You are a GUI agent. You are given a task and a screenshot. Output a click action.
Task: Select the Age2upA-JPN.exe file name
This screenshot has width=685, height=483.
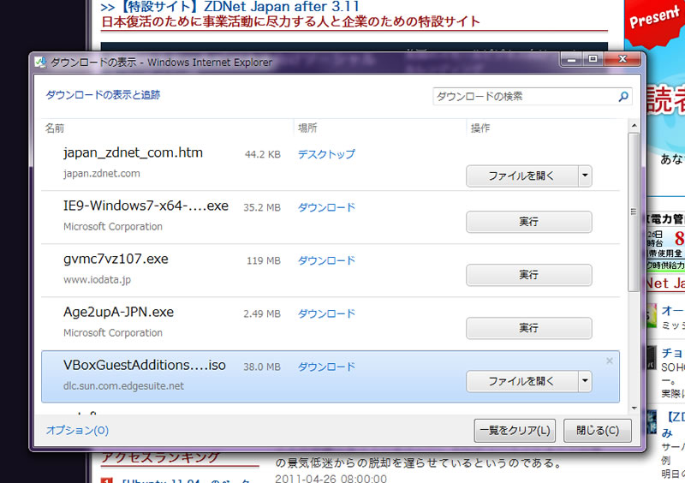tap(118, 312)
